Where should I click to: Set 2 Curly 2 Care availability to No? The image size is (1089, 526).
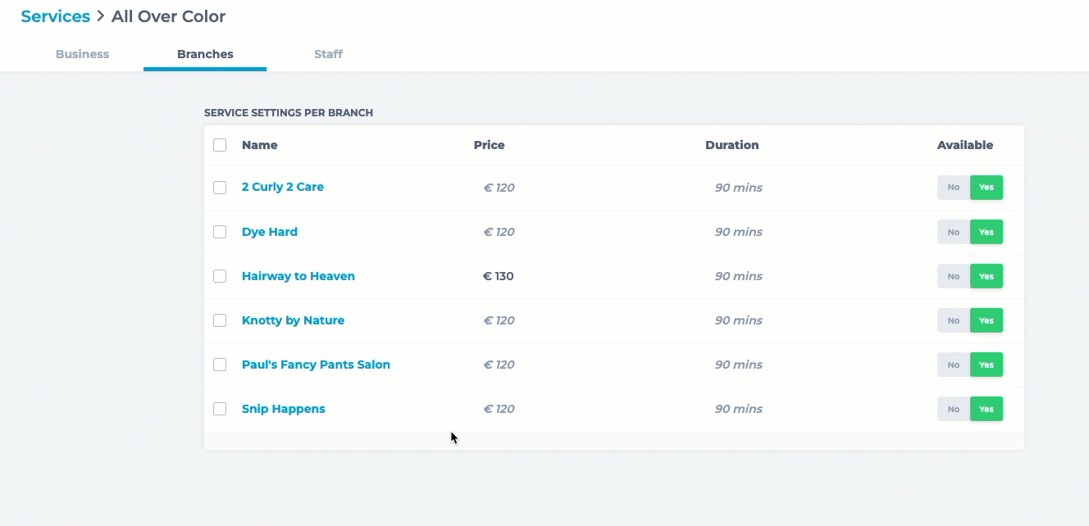click(x=953, y=188)
